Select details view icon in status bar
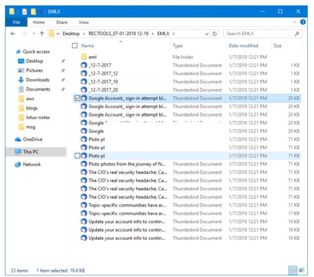 click(x=292, y=270)
